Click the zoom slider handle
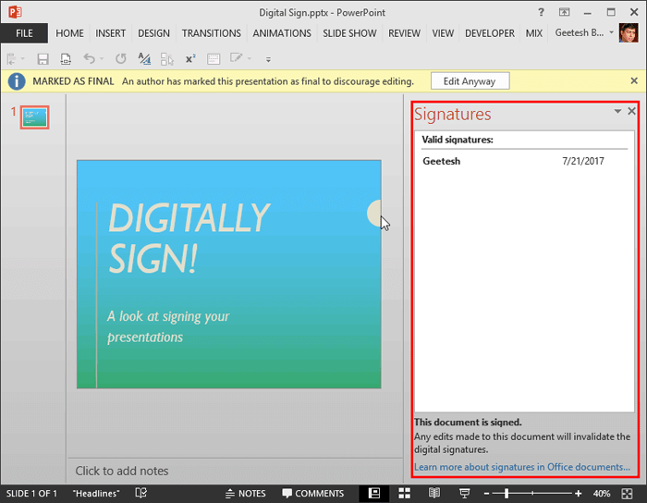Image resolution: width=647 pixels, height=503 pixels. [507, 493]
